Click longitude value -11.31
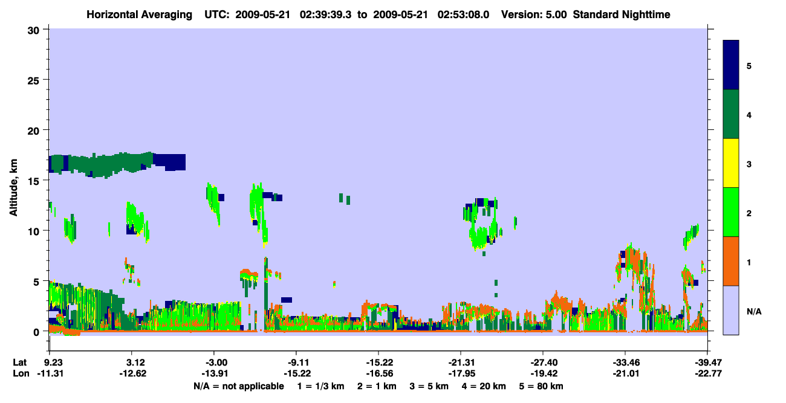The height and width of the screenshot is (403, 786). [50, 373]
